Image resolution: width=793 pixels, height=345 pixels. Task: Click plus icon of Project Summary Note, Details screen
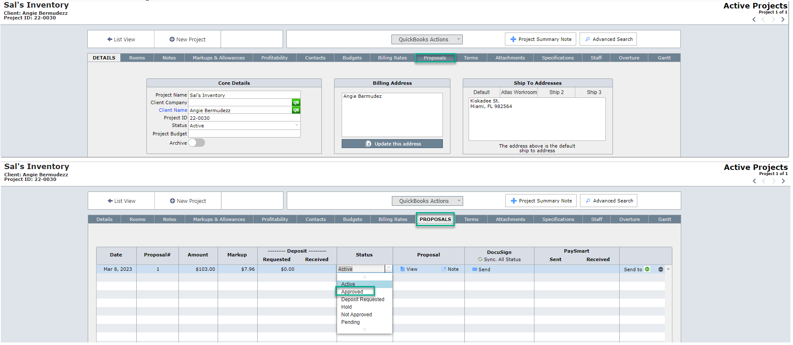point(513,39)
